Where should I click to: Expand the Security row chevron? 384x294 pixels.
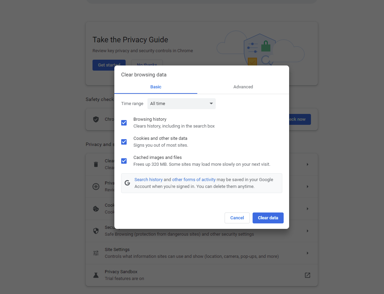[307, 231]
